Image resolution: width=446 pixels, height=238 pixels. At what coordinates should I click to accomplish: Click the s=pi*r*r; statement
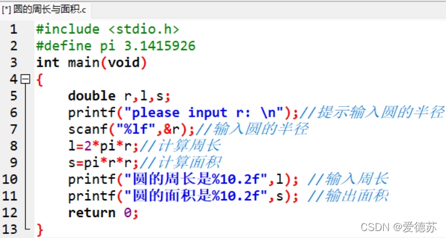(104, 163)
